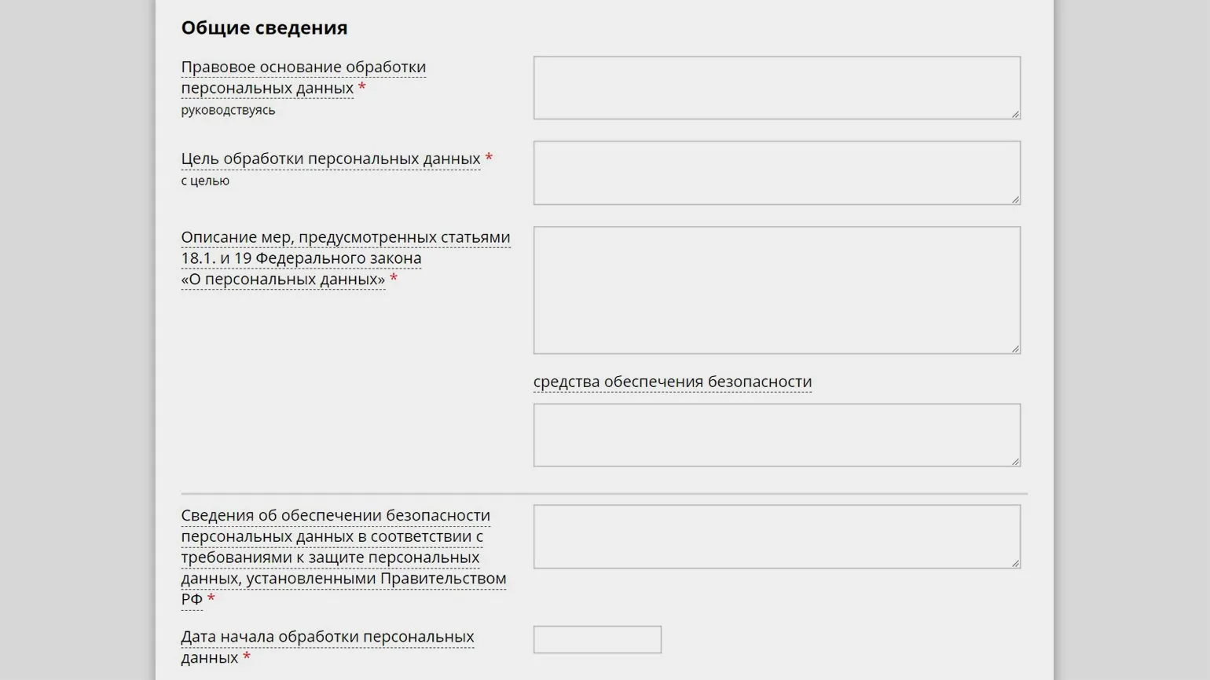Click the 'Правовое основание обработки персональных данных' label
This screenshot has width=1210, height=680.
coord(303,77)
